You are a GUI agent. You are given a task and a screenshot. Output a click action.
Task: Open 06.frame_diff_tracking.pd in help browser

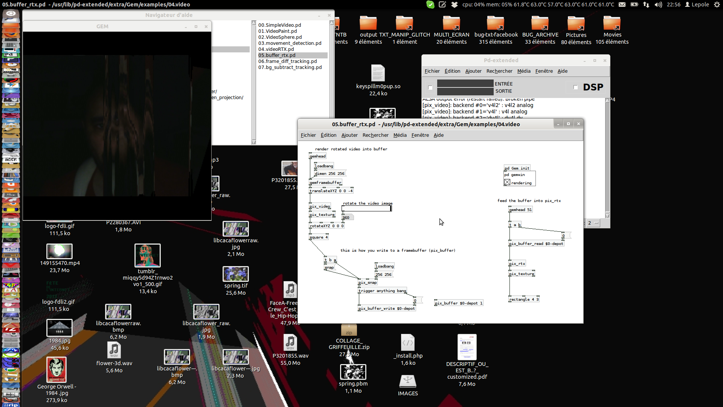coord(287,61)
